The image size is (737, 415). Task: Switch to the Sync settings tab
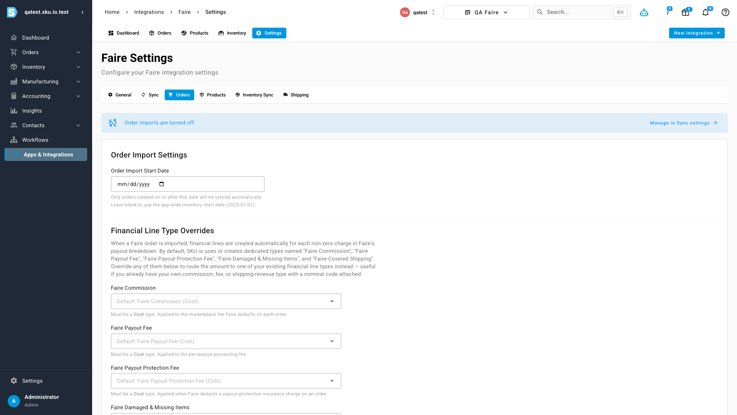tap(150, 95)
